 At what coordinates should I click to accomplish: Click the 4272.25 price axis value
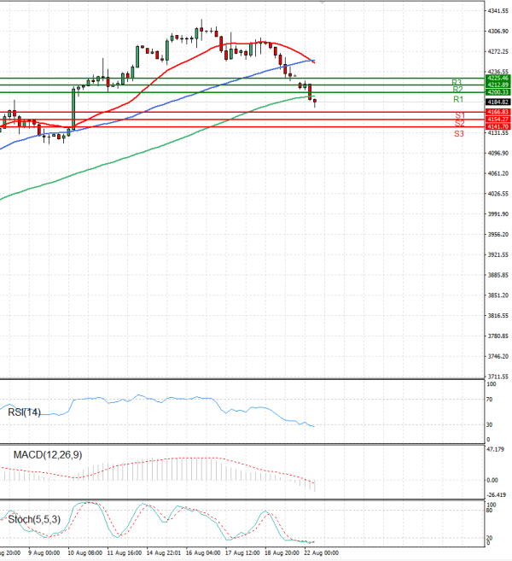[x=498, y=52]
